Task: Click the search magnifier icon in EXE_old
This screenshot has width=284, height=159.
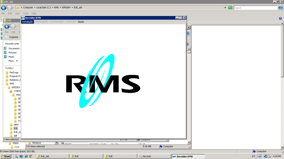Action: [281, 8]
